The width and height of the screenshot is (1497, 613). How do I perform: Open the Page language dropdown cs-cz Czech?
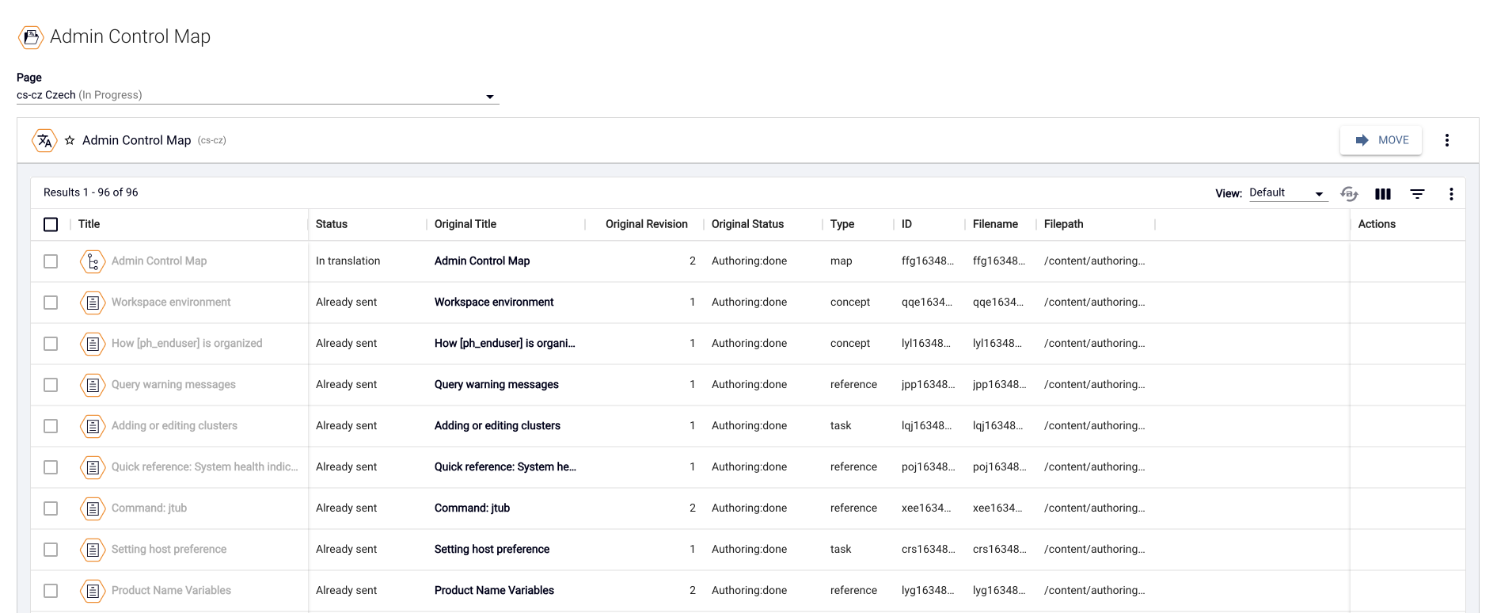(257, 95)
